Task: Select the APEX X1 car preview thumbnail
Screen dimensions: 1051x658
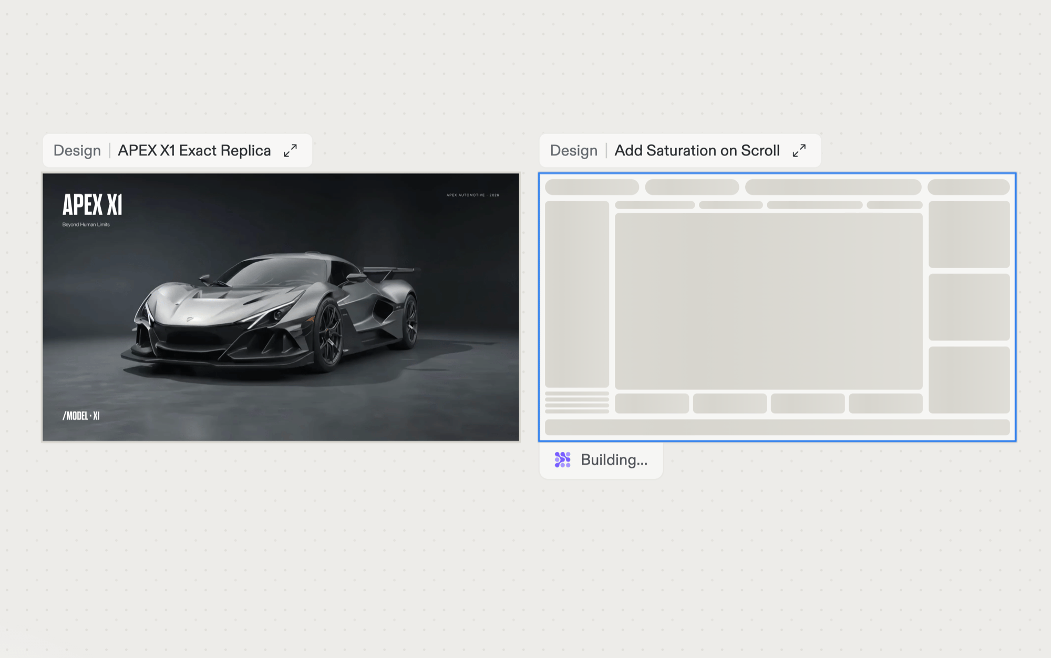Action: [x=281, y=307]
